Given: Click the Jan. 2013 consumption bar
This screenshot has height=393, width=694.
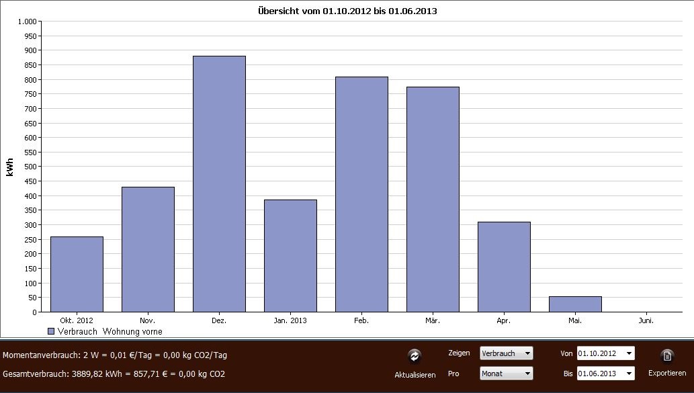Looking at the screenshot, I should tap(290, 255).
